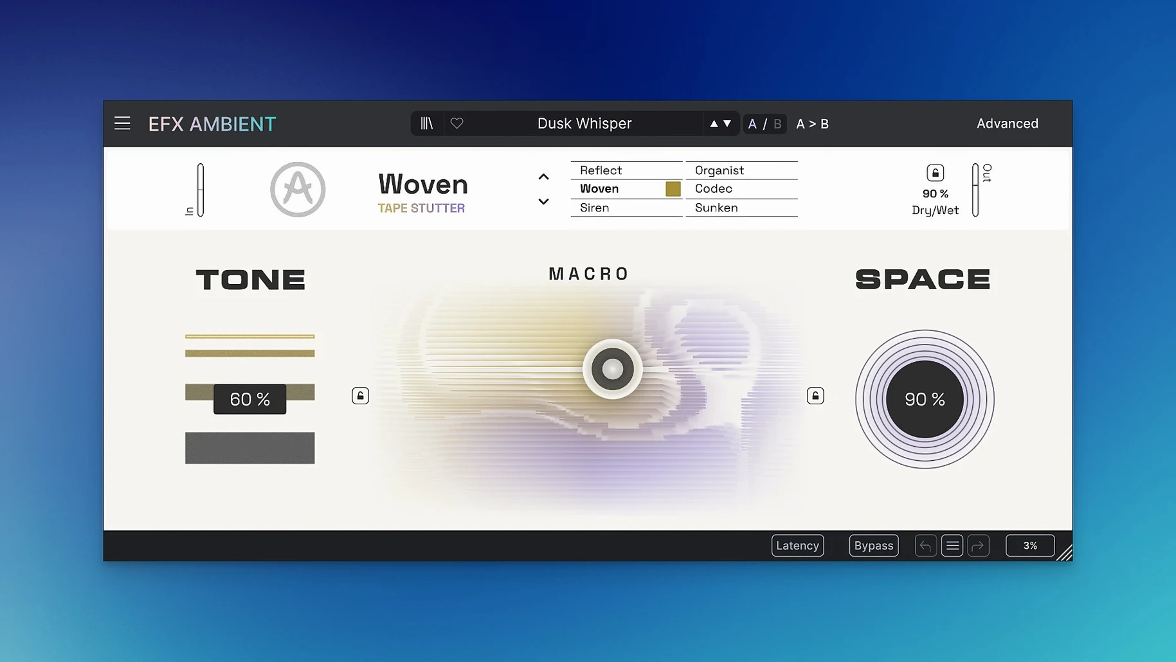Click the Arturia logo circle
Screen dimensions: 1176x662
[298, 189]
